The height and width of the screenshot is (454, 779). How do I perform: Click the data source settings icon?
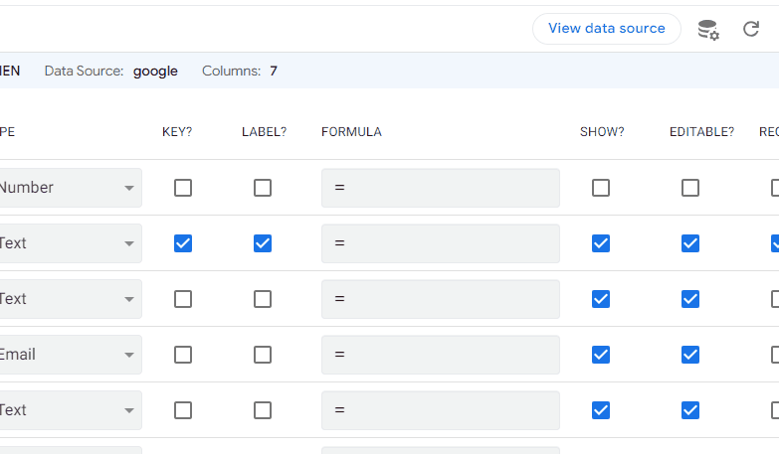tap(708, 30)
